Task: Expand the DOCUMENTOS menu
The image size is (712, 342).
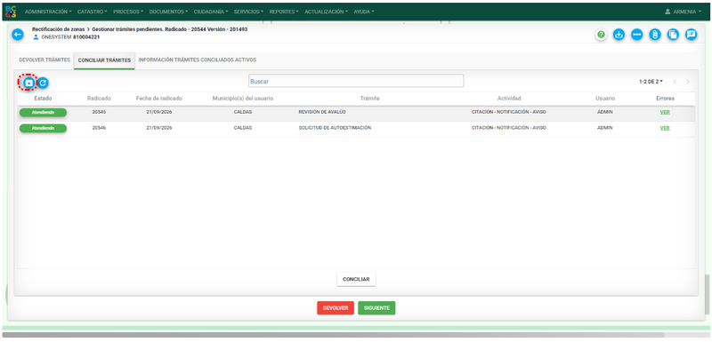Action: [168, 12]
